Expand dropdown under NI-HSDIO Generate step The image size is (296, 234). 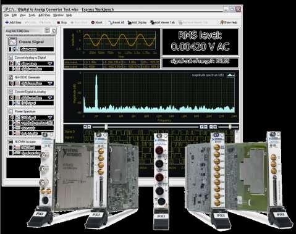click(x=50, y=83)
